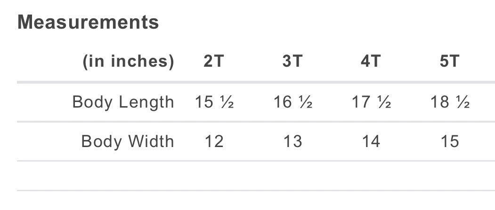Click the ½ fraction in the 2T column
495x210 pixels.
click(x=227, y=102)
